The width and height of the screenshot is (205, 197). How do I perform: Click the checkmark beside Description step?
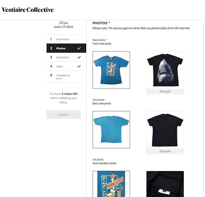(79, 57)
